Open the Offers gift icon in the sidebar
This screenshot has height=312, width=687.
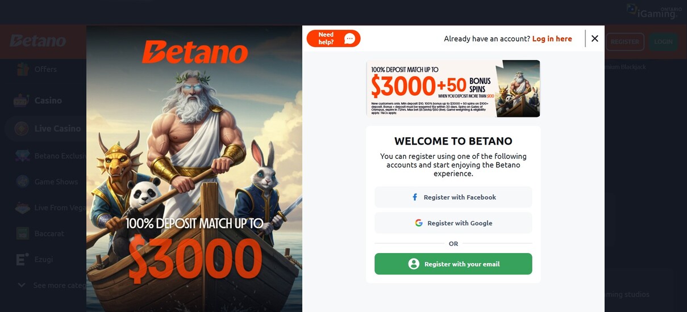[22, 69]
